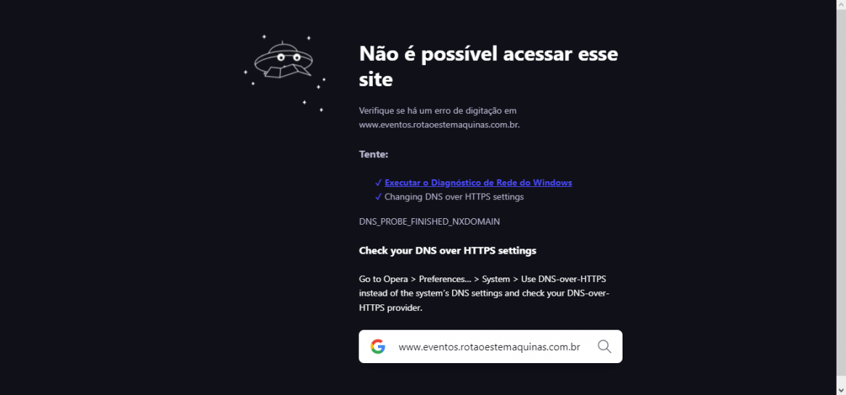Select Changing DNS over HTTPS settings item
The image size is (846, 395).
454,196
